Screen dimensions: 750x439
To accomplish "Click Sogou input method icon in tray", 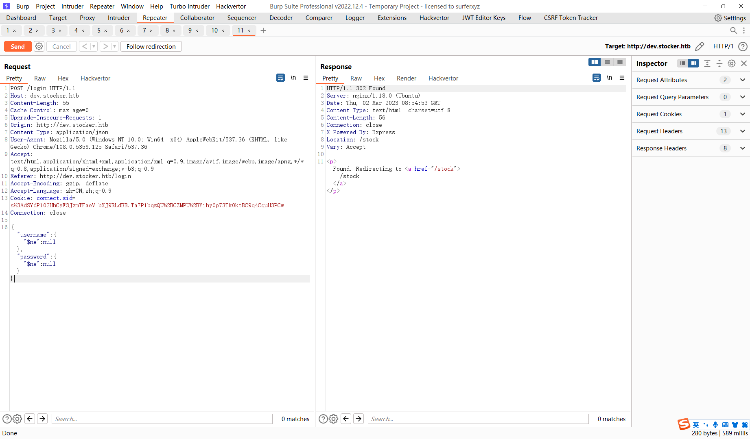I will [684, 424].
